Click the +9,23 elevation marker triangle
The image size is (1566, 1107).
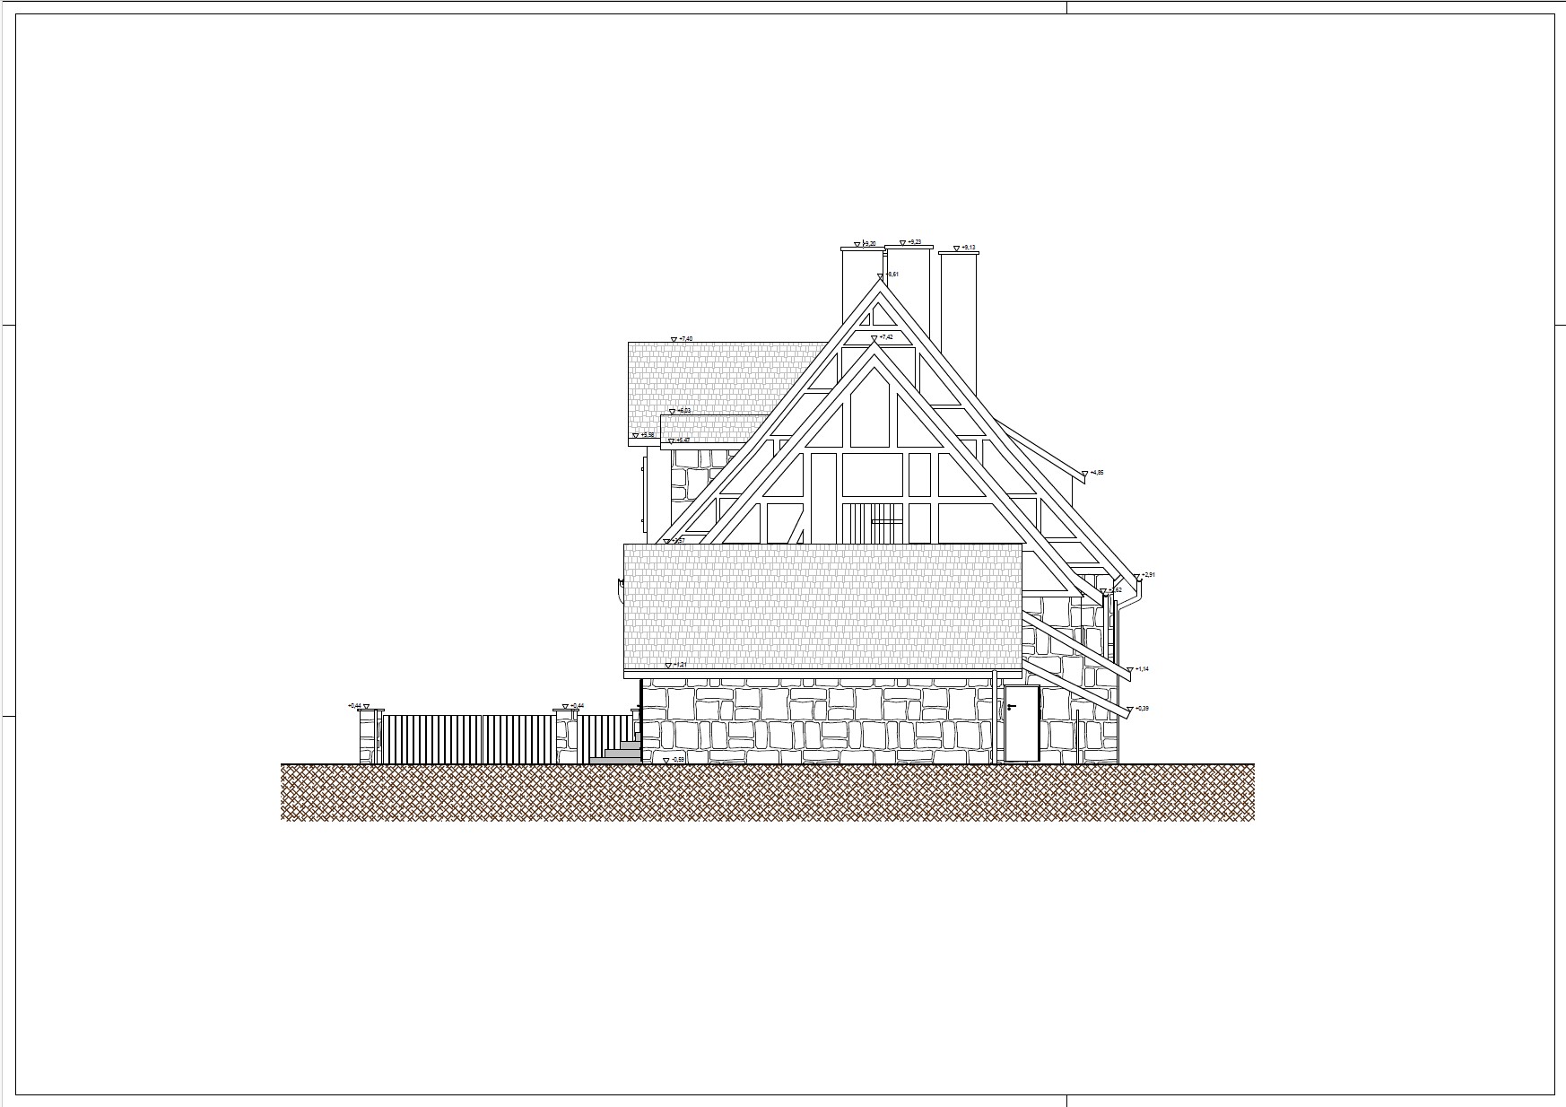coord(901,243)
